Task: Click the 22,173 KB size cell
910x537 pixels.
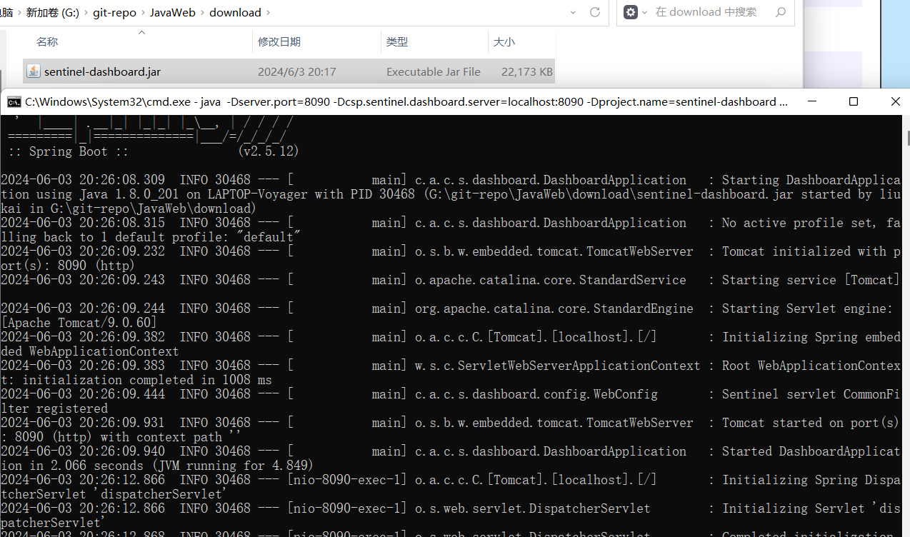Action: coord(526,71)
